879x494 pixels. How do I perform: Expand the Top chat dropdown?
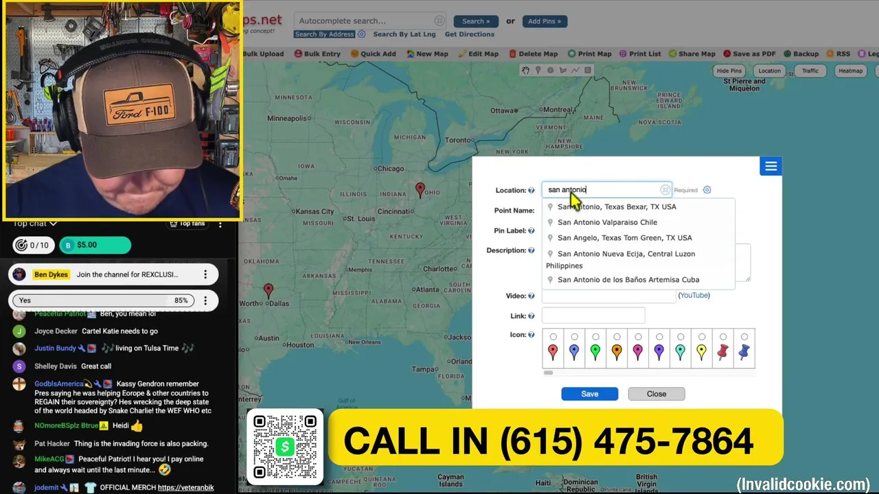tap(35, 224)
